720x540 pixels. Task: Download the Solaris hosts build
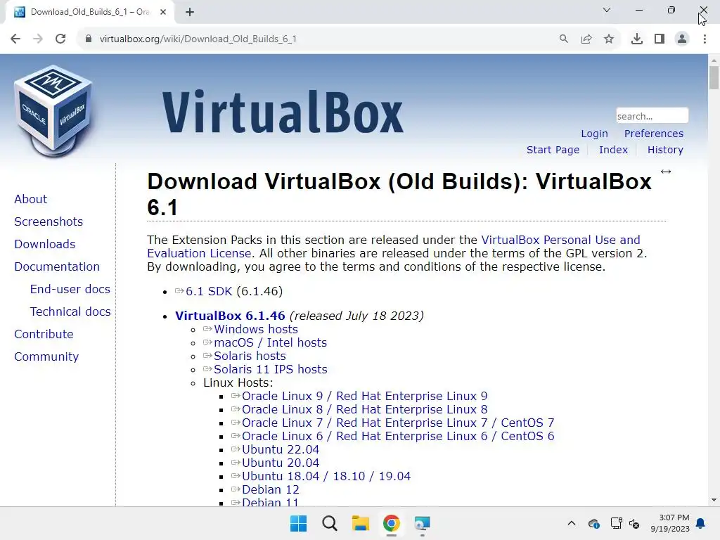tap(250, 356)
